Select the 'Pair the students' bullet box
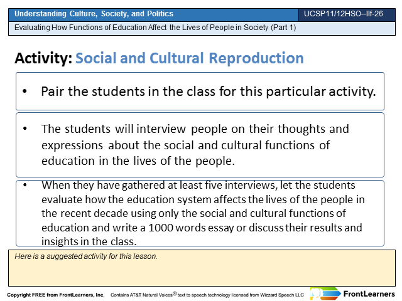 [200, 92]
